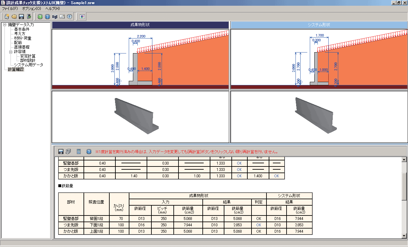Image resolution: width=408 pixels, height=247 pixels.
Task: Click the 下面1段 cell in rebar table
Action: (x=97, y=225)
